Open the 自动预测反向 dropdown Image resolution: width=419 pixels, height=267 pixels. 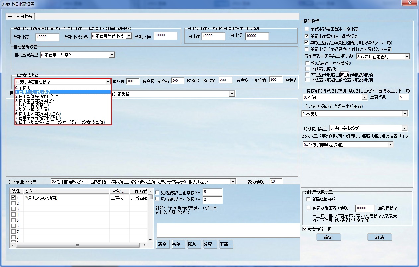[x=405, y=113]
